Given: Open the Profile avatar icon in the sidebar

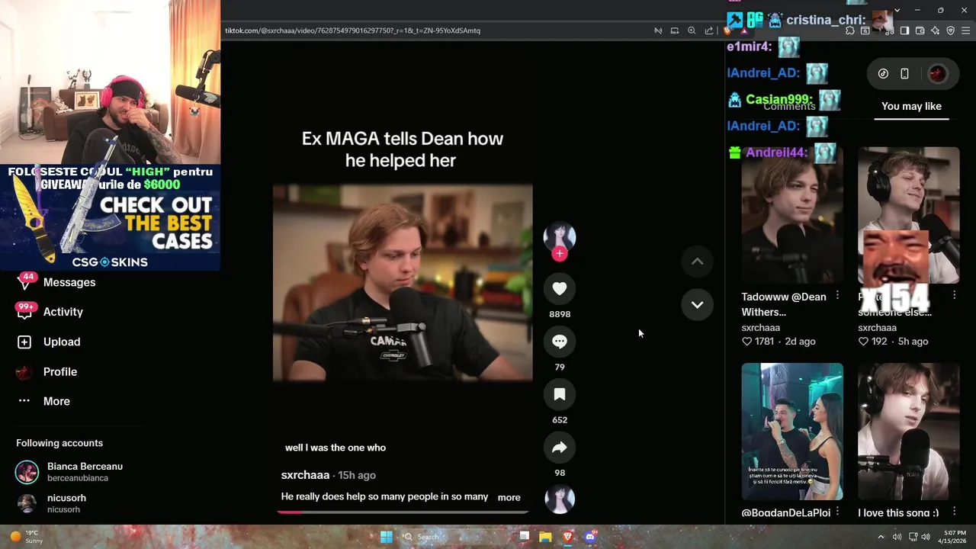Looking at the screenshot, I should click(x=24, y=371).
